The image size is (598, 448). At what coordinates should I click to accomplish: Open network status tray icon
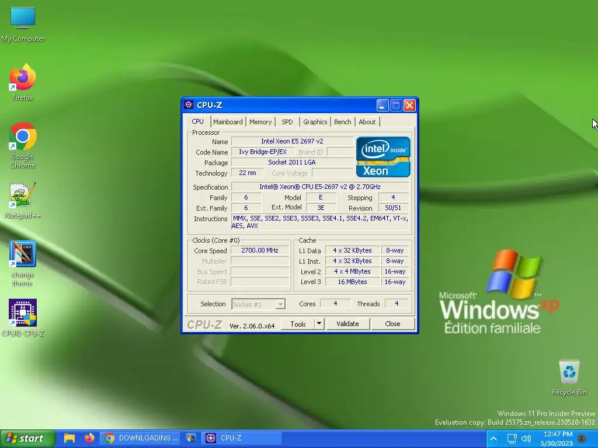point(512,439)
